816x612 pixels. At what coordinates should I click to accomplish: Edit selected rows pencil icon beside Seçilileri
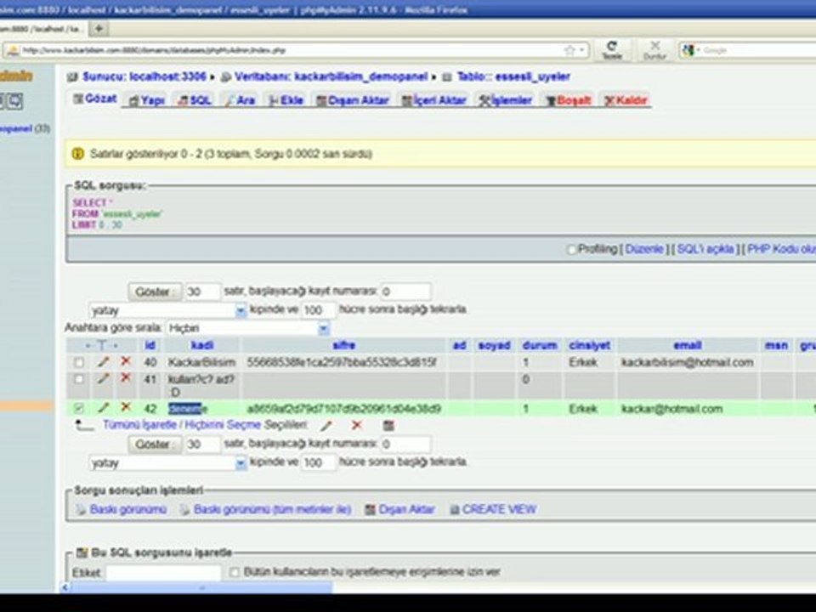pos(326,426)
